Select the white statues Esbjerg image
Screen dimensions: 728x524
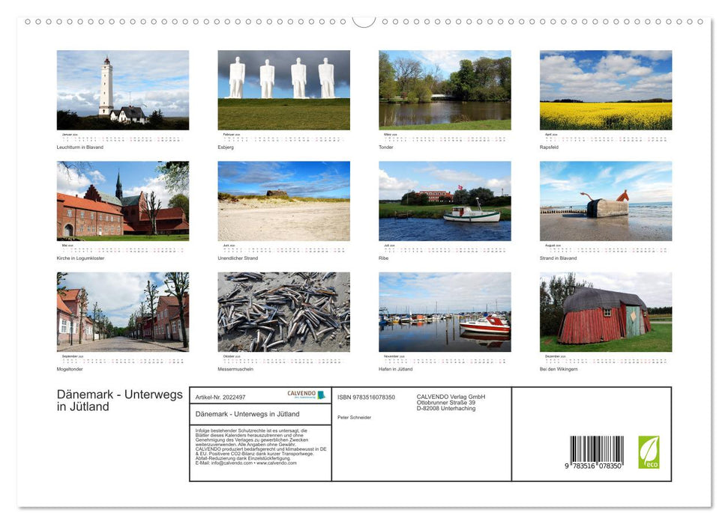[x=284, y=89]
